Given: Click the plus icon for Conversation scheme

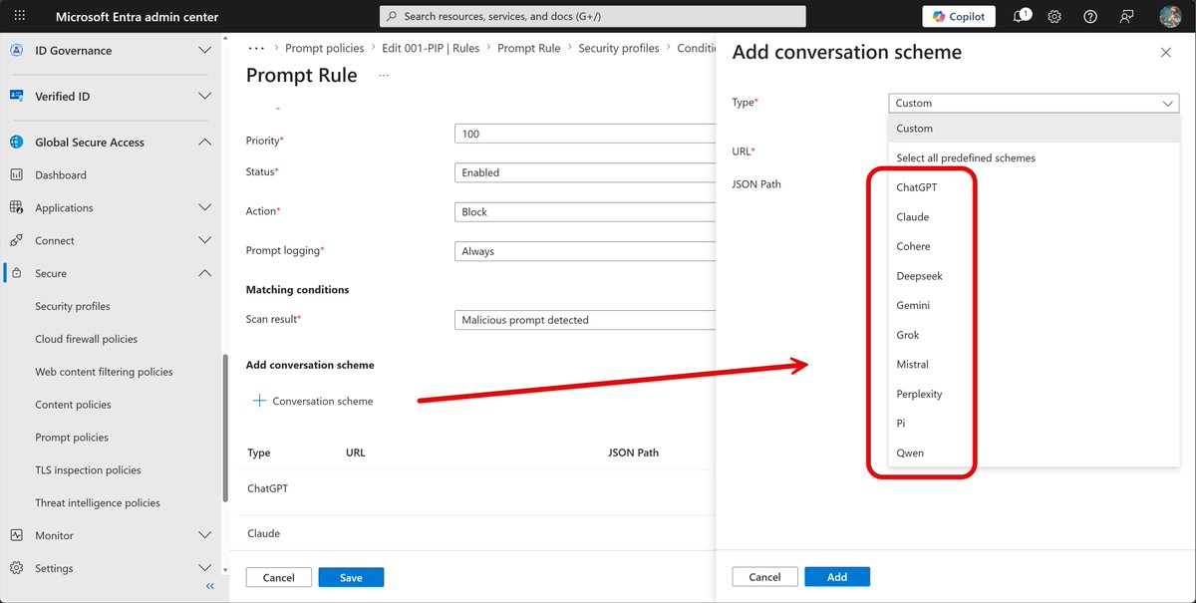Looking at the screenshot, I should pyautogui.click(x=259, y=401).
